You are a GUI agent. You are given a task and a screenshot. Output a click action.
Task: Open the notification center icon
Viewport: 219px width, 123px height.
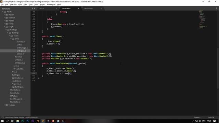click(x=215, y=121)
